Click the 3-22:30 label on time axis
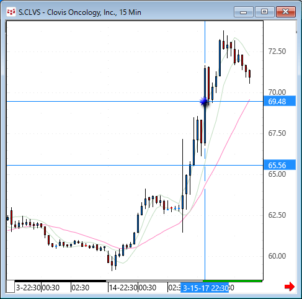The image size is (302, 299). [29, 287]
